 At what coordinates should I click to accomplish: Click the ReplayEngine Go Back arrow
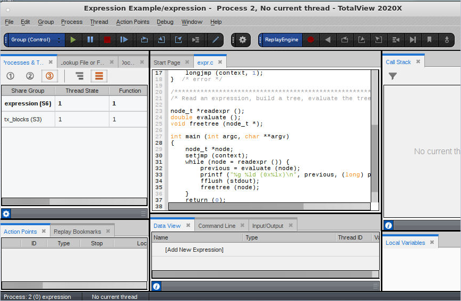(x=328, y=40)
